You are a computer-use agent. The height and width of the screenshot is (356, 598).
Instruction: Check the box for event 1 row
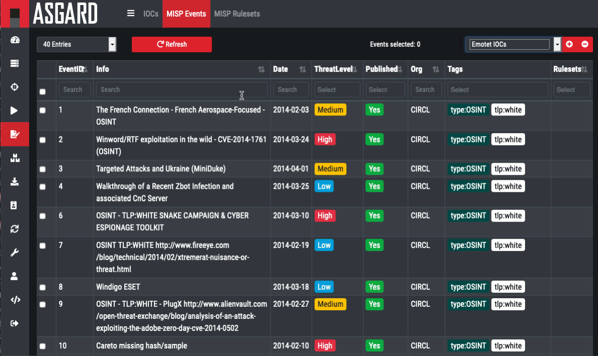coord(43,110)
